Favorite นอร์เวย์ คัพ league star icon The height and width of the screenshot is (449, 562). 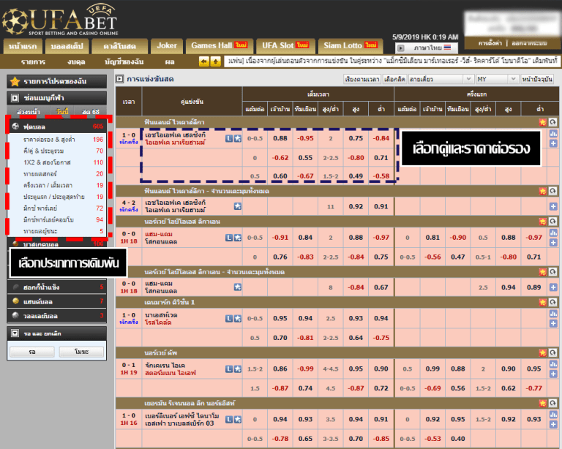(543, 353)
